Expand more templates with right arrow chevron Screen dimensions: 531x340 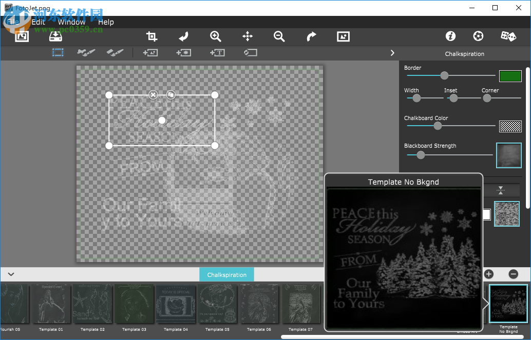tap(485, 303)
